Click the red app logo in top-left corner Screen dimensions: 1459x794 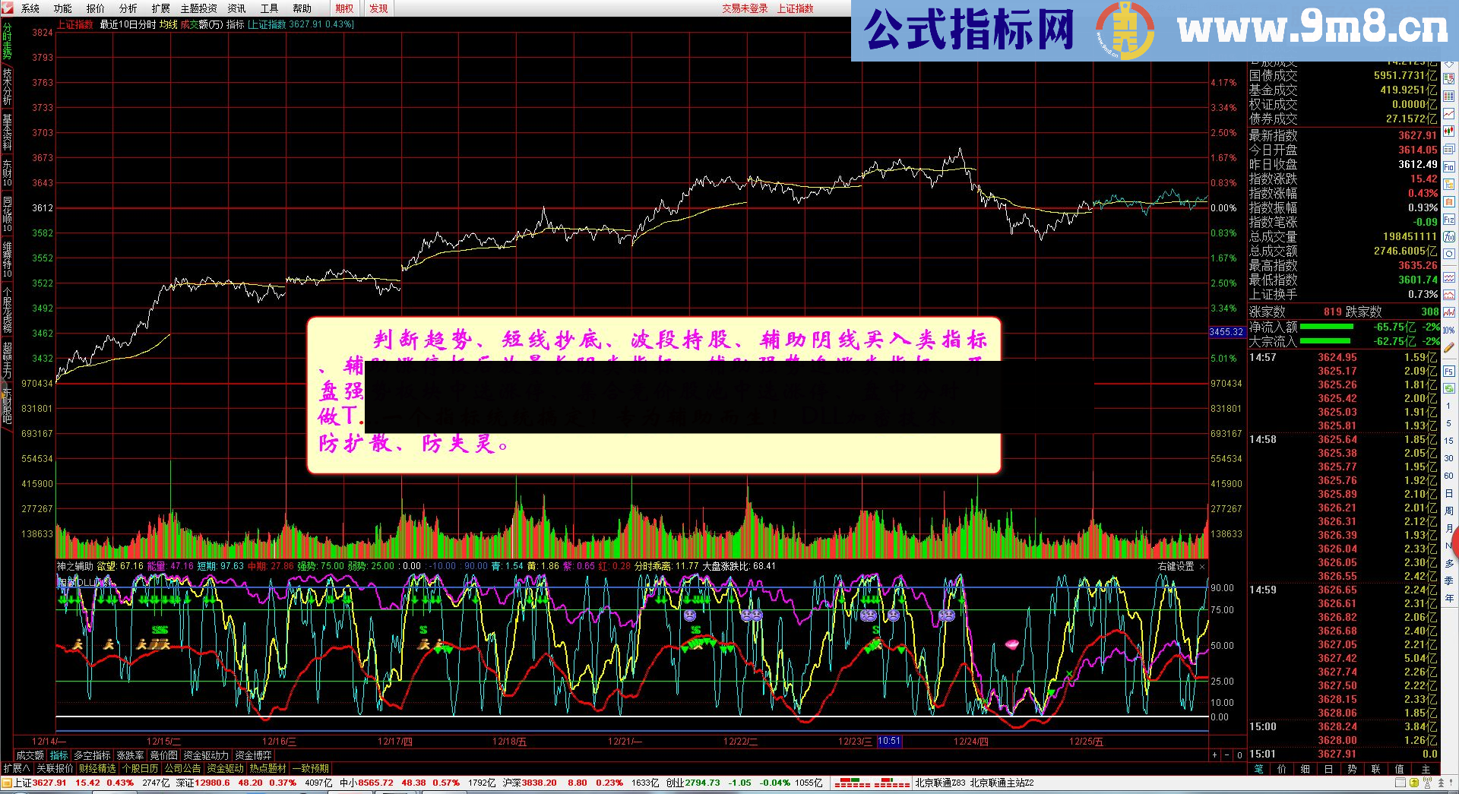coord(8,8)
